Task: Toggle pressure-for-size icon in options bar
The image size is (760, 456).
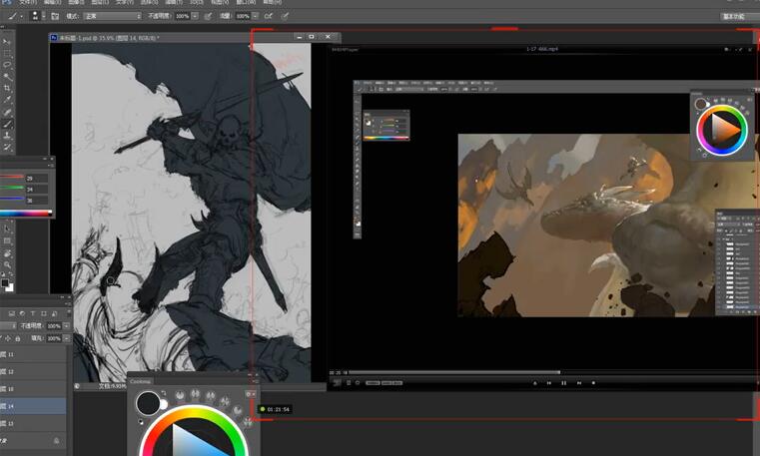Action: point(285,16)
